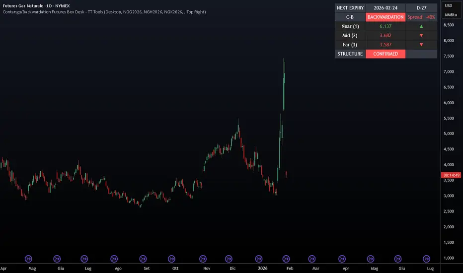Click the contract rollover icon above Dic

229,259
